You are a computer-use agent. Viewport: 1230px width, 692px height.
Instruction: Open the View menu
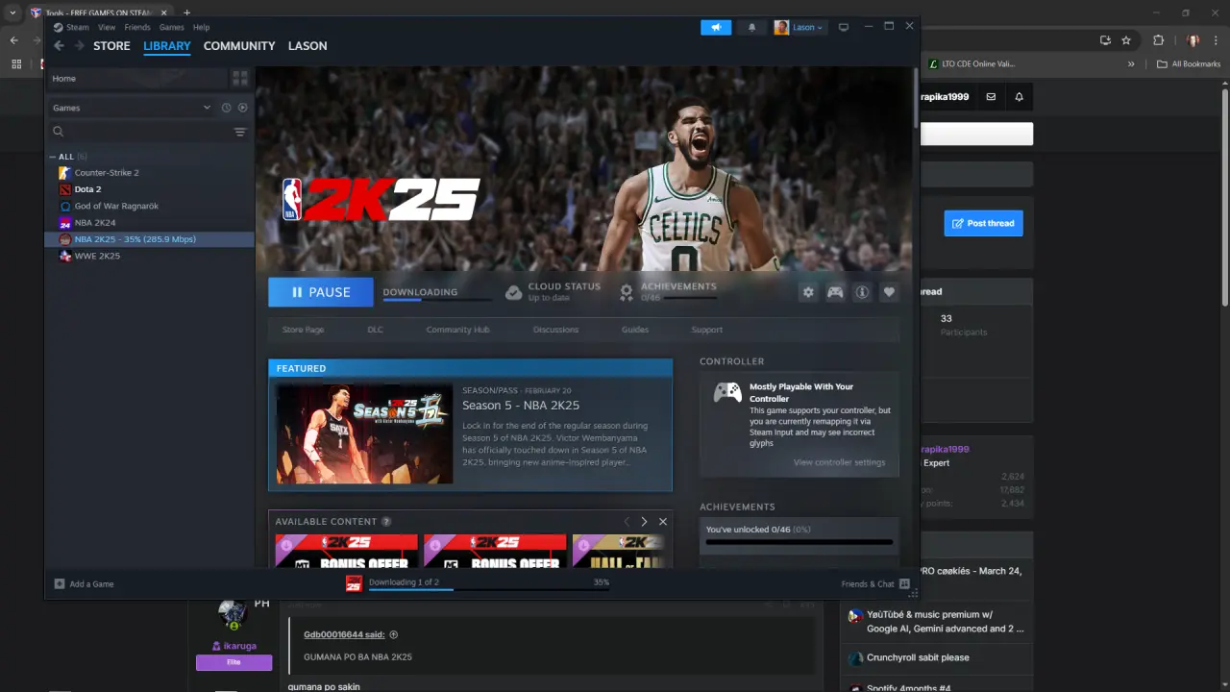pyautogui.click(x=107, y=27)
